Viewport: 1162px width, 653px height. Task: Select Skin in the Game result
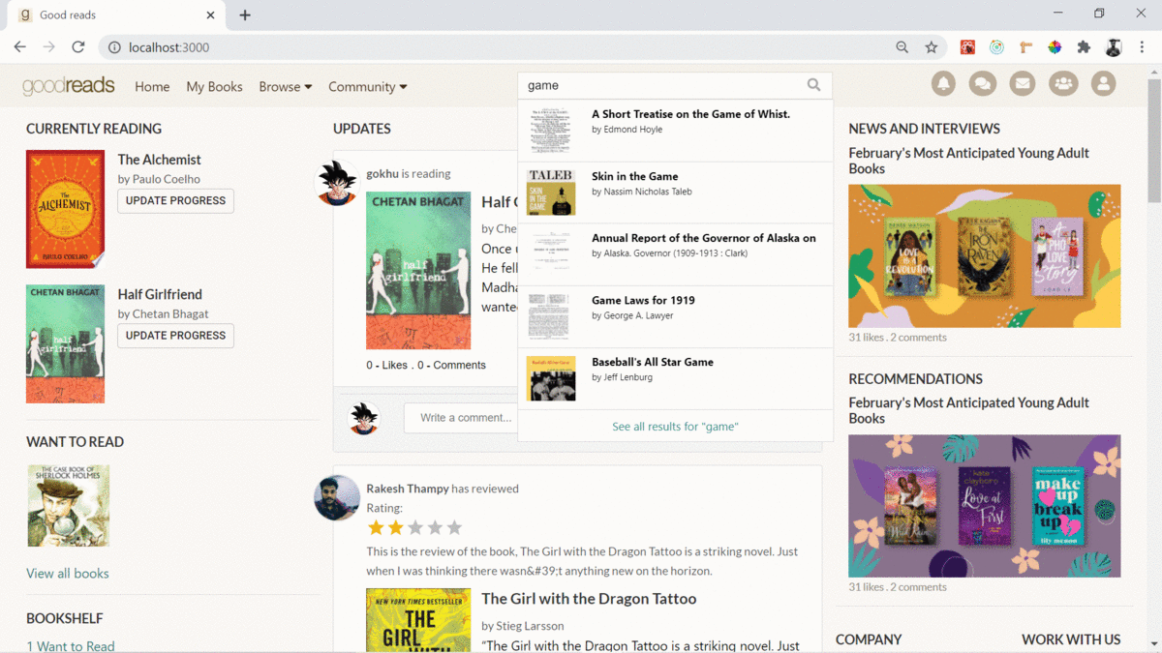pyautogui.click(x=675, y=193)
